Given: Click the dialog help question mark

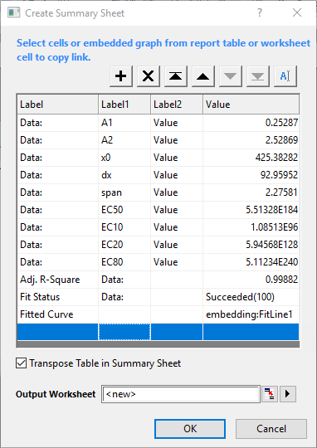Looking at the screenshot, I should pos(259,12).
